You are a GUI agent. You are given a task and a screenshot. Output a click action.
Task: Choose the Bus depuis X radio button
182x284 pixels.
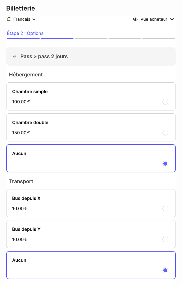click(x=165, y=208)
